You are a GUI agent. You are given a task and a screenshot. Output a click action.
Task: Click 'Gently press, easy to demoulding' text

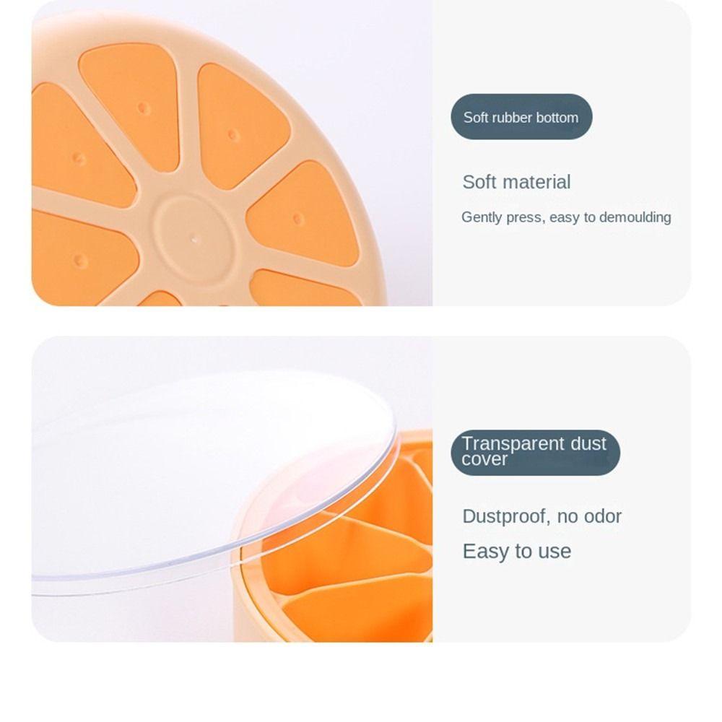566,217
